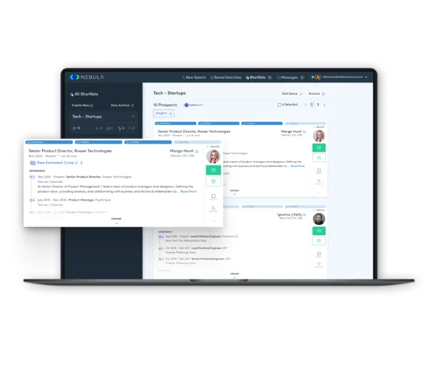The image size is (427, 367).
Task: Toggle the '0 Selected' select-all checkbox
Action: [280, 105]
